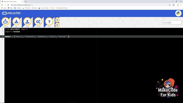183x103 pixels.
Task: Bookmark this page with star icon
Action: [x=170, y=5]
